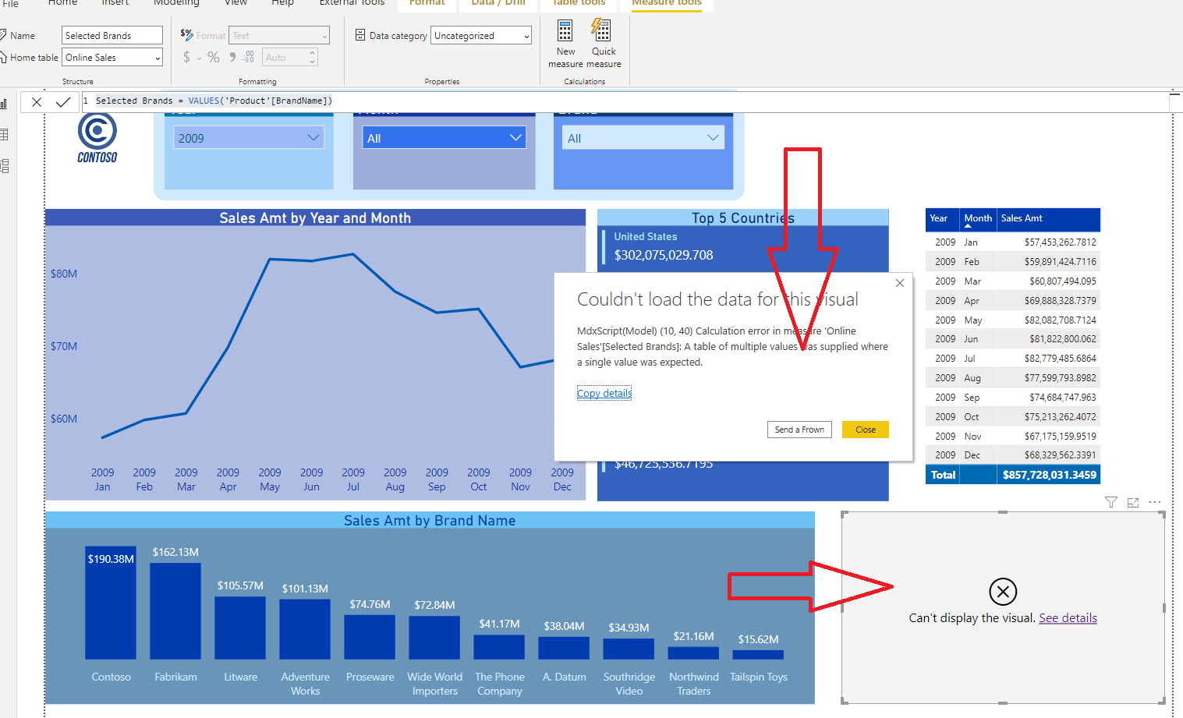Click the Total row amount $857,728,031.3459
The width and height of the screenshot is (1183, 718).
tap(1049, 475)
